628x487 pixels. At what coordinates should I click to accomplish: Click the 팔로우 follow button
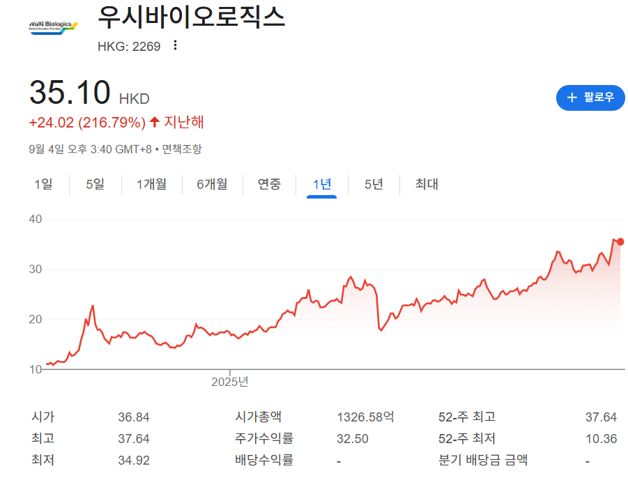click(590, 98)
